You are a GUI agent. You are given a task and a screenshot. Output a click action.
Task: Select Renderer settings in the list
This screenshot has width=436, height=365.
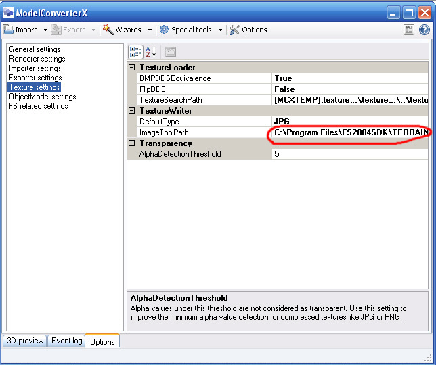click(x=37, y=59)
